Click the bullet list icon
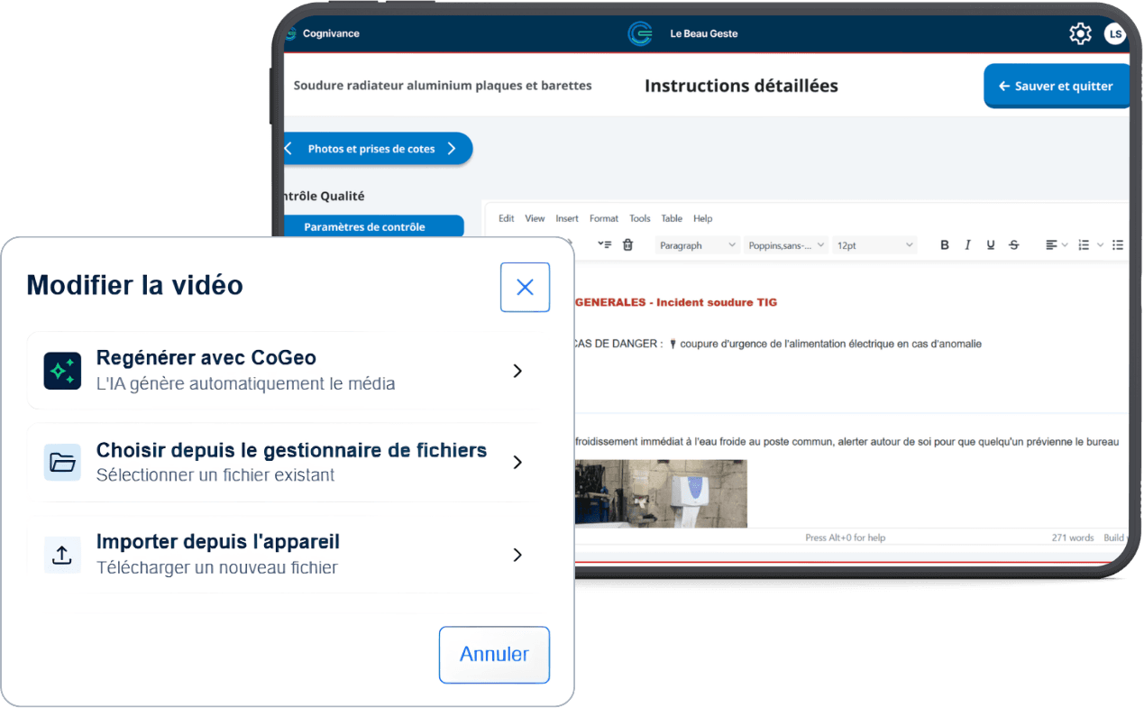The height and width of the screenshot is (708, 1144). click(x=1118, y=245)
